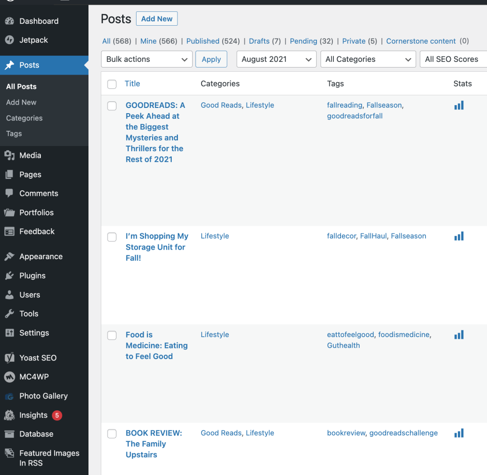Screen dimensions: 487x475
Task: Open the Bulk actions dropdown
Action: (146, 59)
